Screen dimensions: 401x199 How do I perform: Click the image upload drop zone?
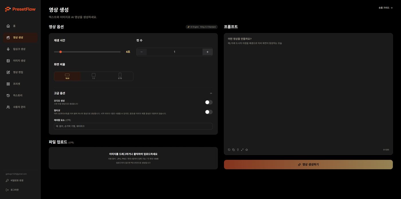click(x=133, y=158)
